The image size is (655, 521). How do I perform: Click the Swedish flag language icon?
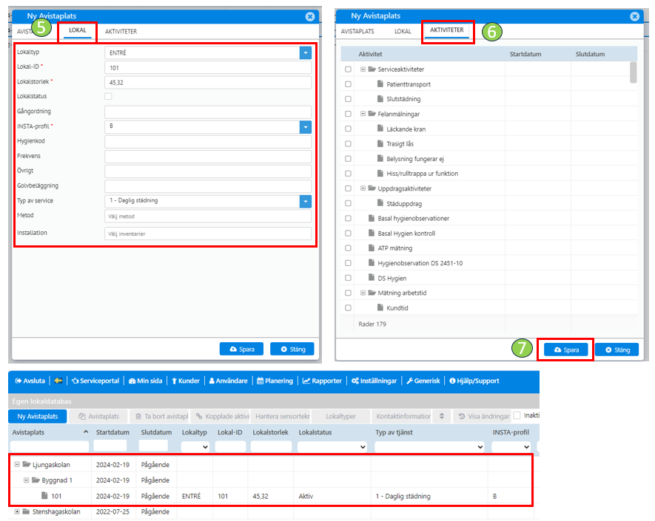58,381
